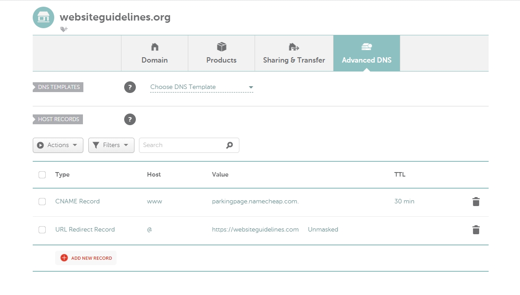Click the search magnifier icon
This screenshot has width=520, height=295.
point(230,145)
